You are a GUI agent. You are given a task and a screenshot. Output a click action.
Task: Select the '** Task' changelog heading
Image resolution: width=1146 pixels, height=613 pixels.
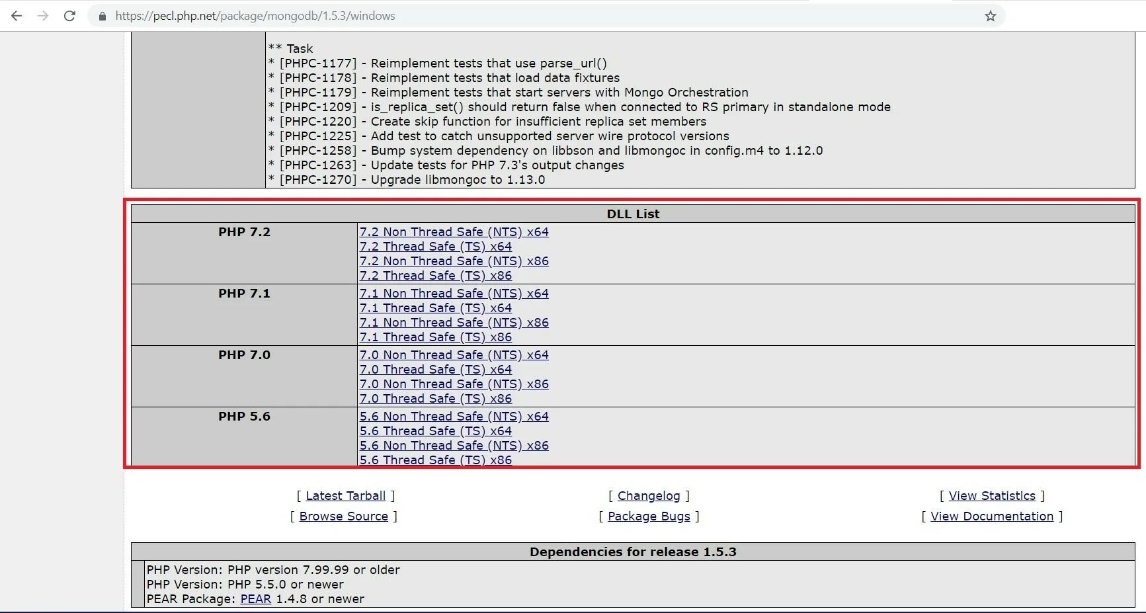click(x=290, y=49)
